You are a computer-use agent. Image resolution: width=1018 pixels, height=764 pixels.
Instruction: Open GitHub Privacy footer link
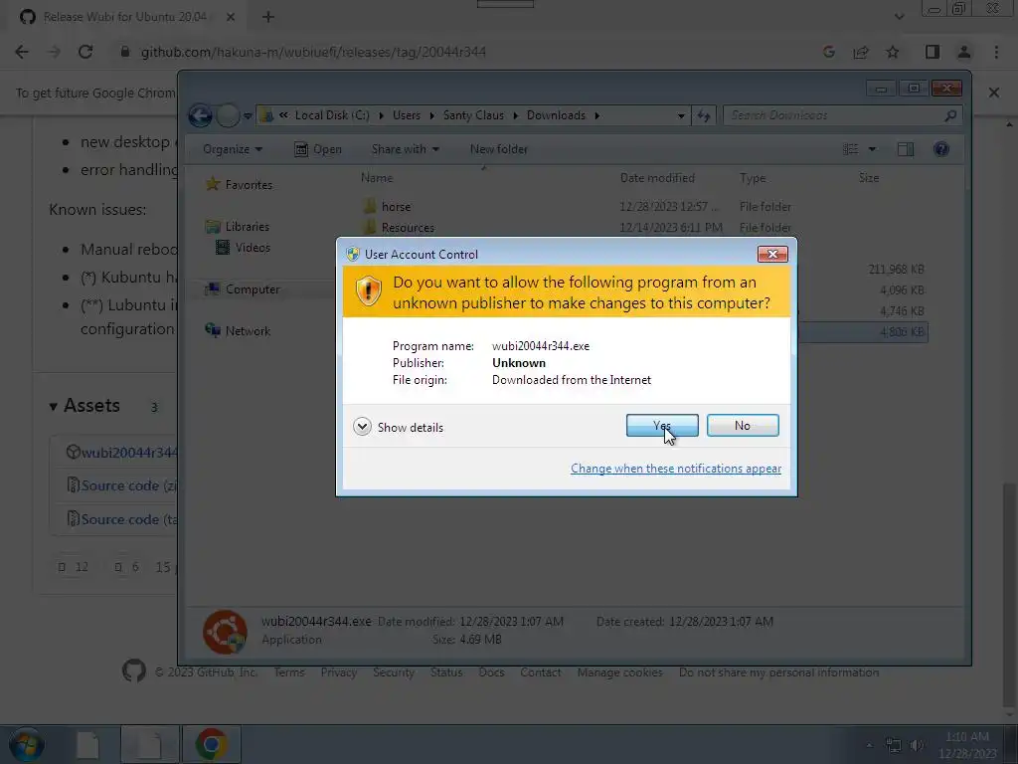click(338, 672)
